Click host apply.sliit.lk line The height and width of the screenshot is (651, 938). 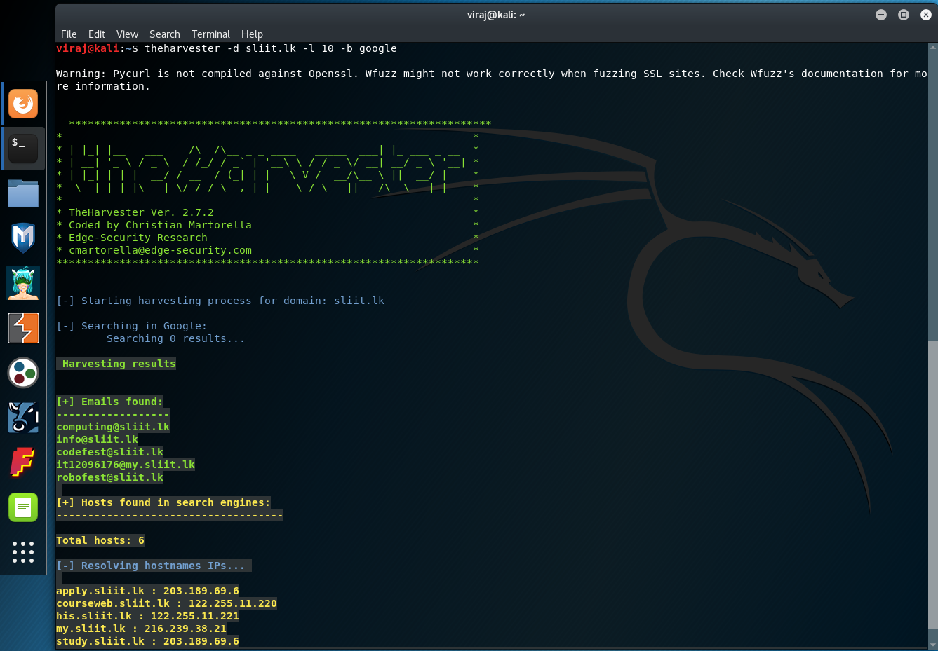(147, 591)
